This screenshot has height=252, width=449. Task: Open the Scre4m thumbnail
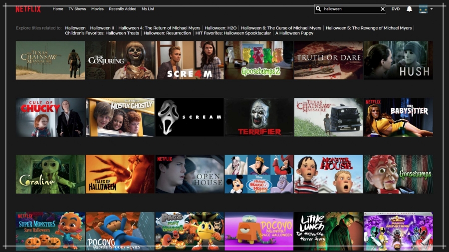click(x=190, y=60)
